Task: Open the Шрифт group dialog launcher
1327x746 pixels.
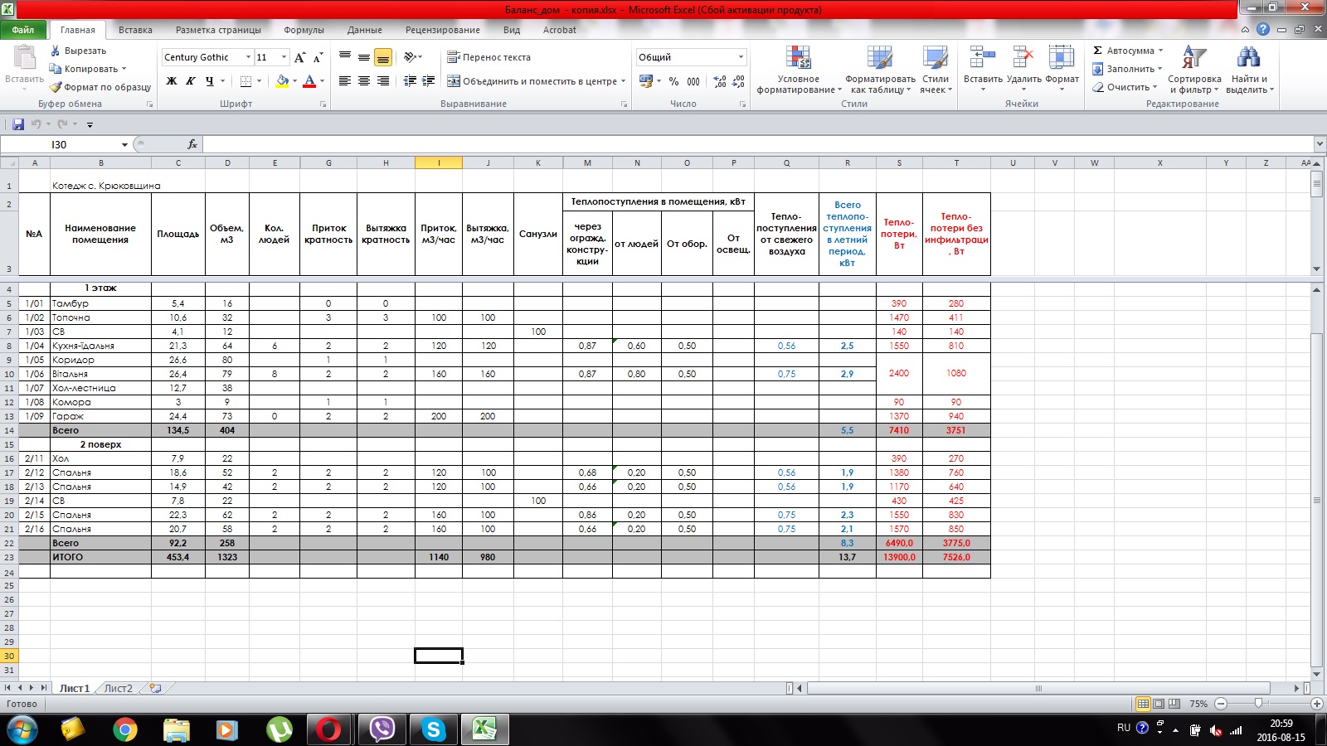Action: [x=323, y=104]
